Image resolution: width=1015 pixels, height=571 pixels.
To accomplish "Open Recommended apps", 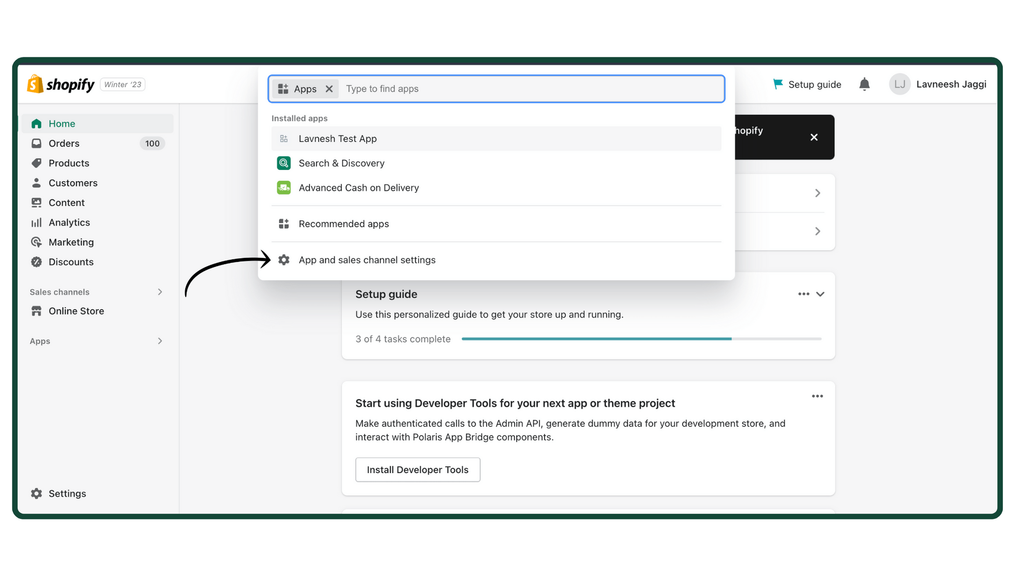I will pos(344,223).
